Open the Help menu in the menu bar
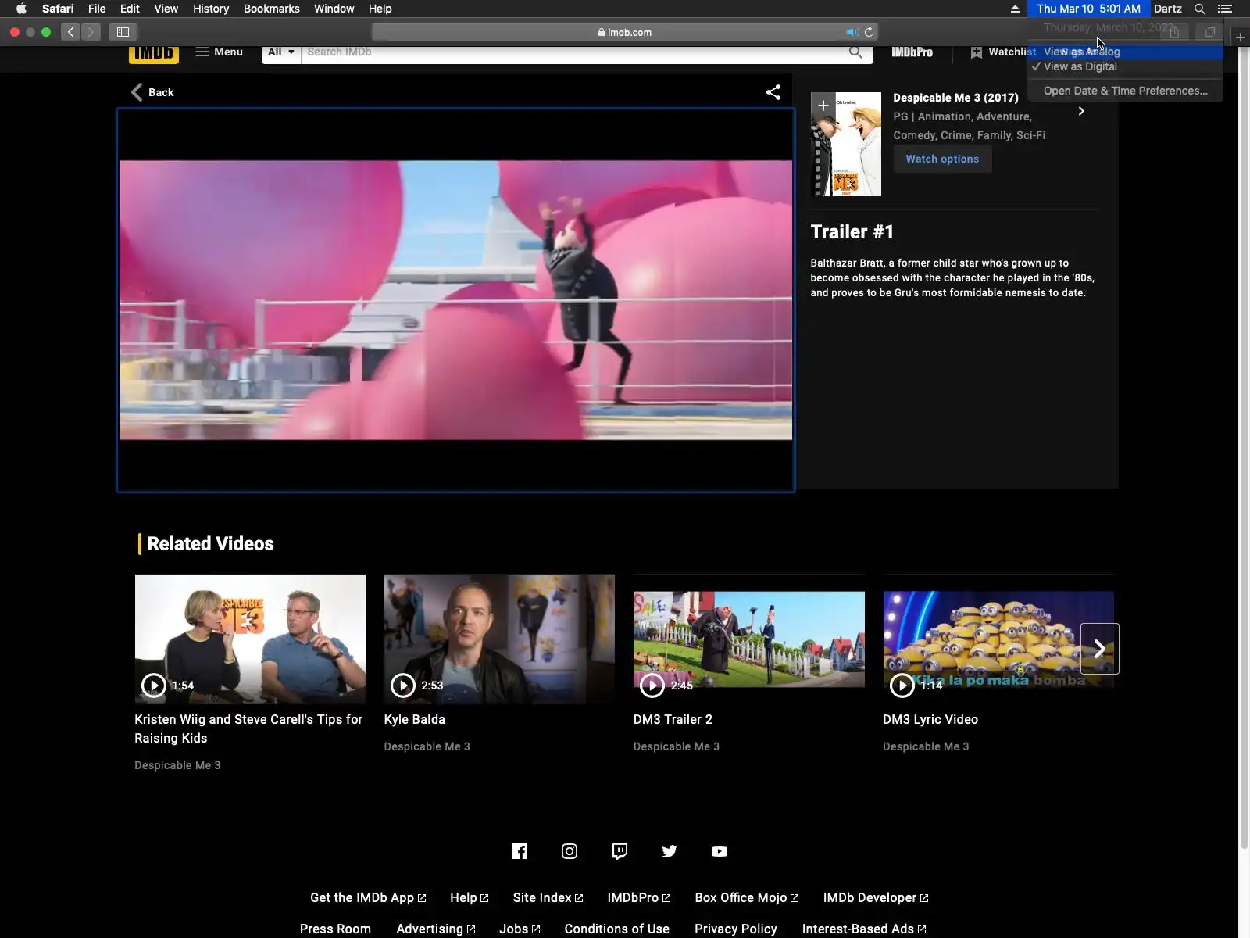Screen dimensions: 1250x938 380,9
